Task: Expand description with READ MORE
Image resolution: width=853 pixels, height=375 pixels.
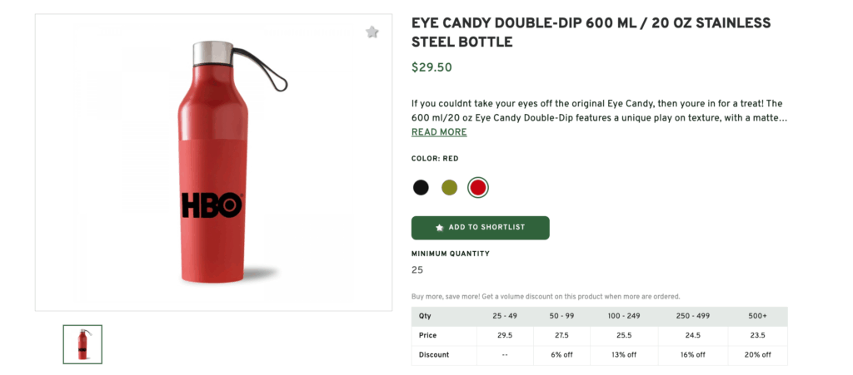Action: pyautogui.click(x=439, y=132)
